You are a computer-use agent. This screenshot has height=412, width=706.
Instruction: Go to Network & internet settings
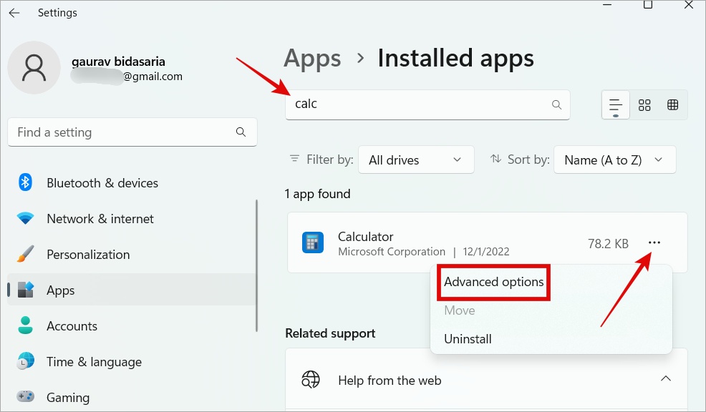tap(100, 219)
